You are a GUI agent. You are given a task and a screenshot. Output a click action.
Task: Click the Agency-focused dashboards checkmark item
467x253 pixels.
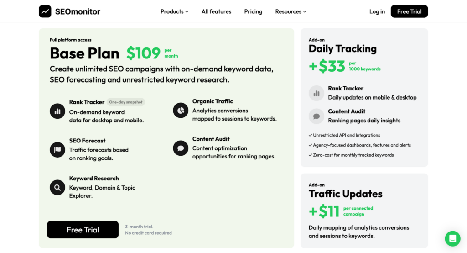click(362, 145)
